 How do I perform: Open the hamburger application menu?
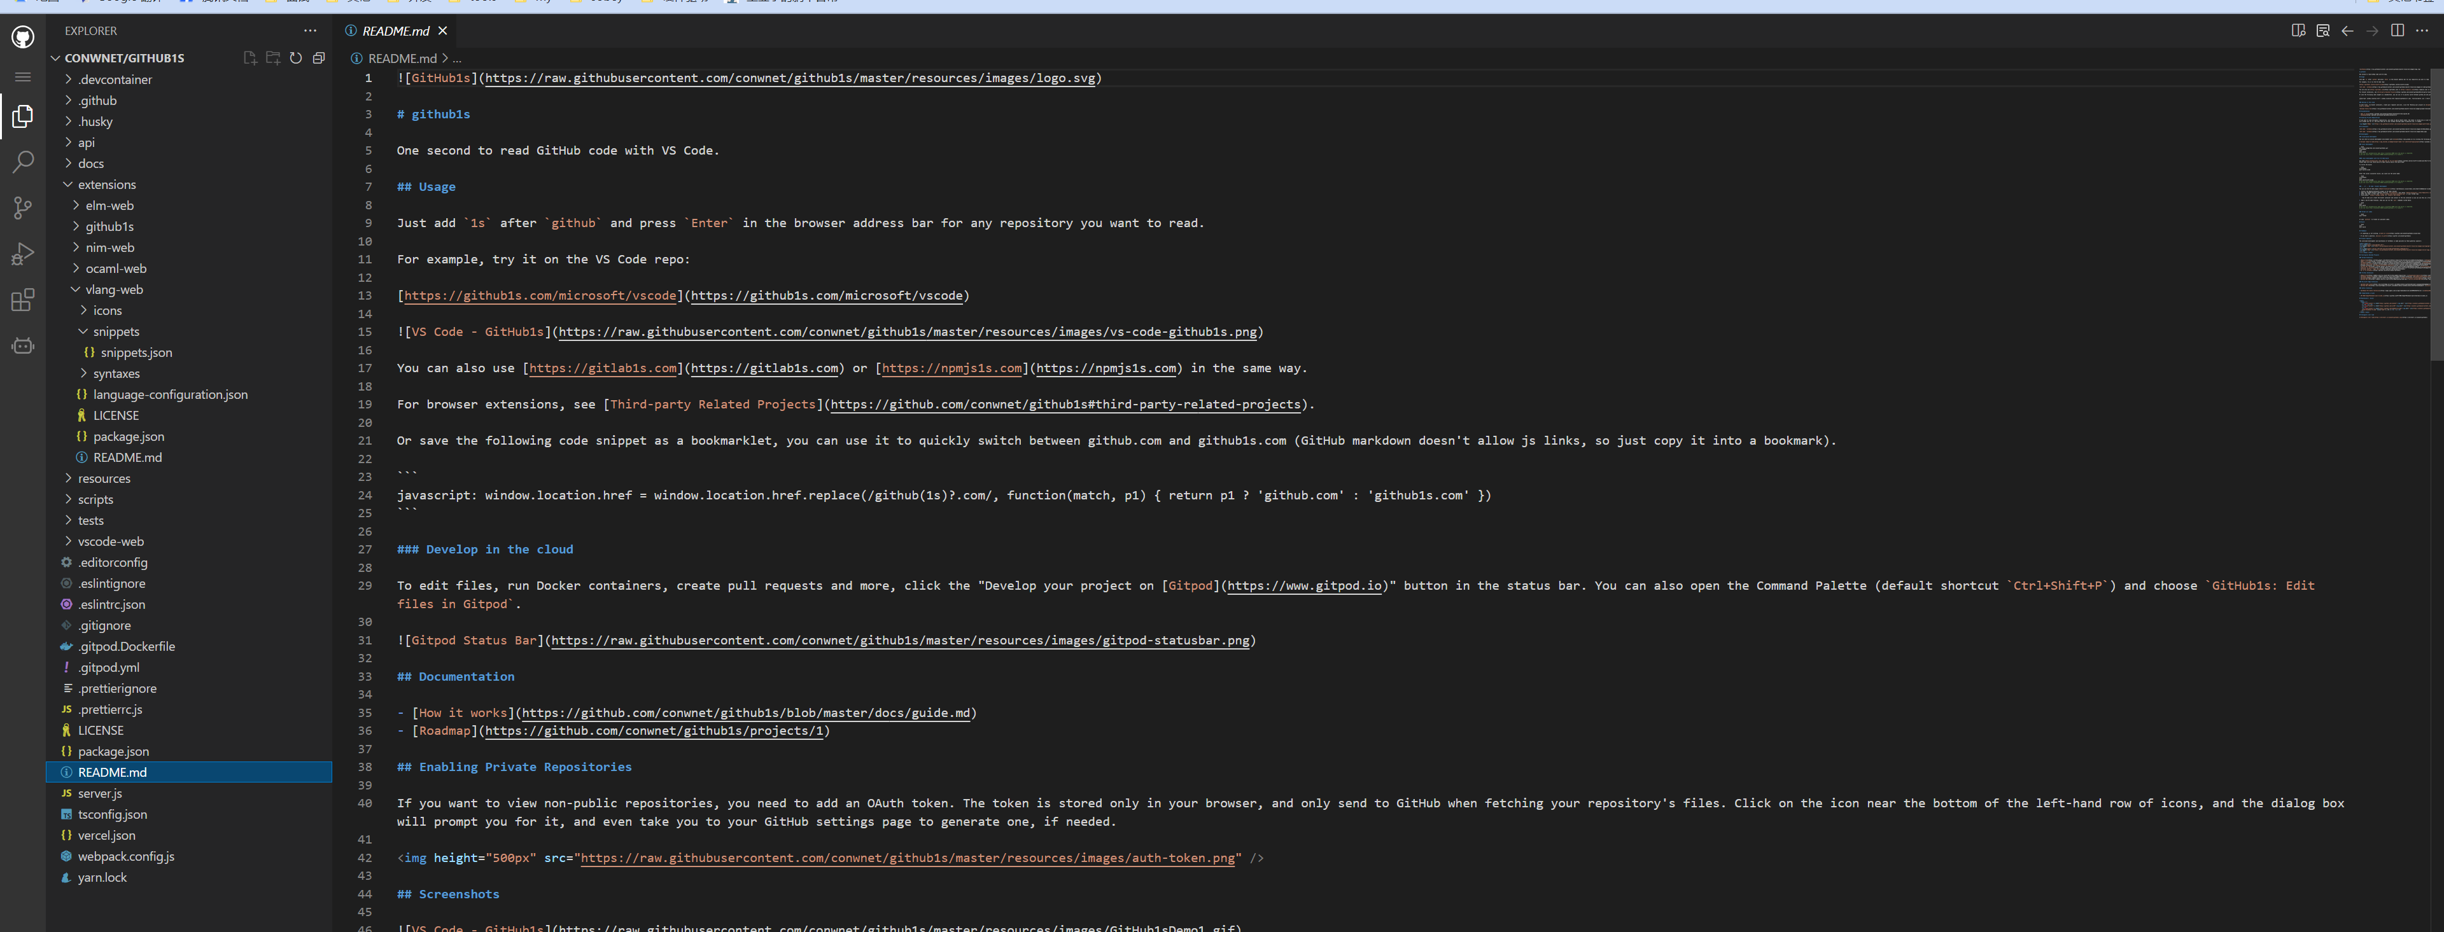click(23, 77)
